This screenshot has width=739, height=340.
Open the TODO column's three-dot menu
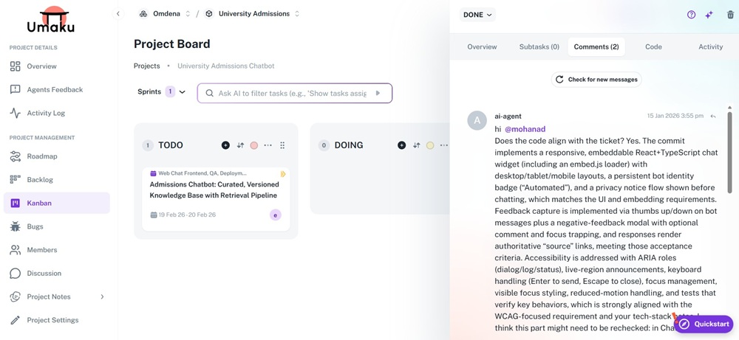pos(268,145)
